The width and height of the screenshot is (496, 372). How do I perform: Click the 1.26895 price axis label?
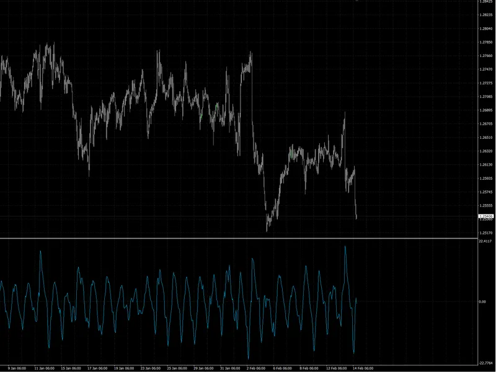(485, 110)
